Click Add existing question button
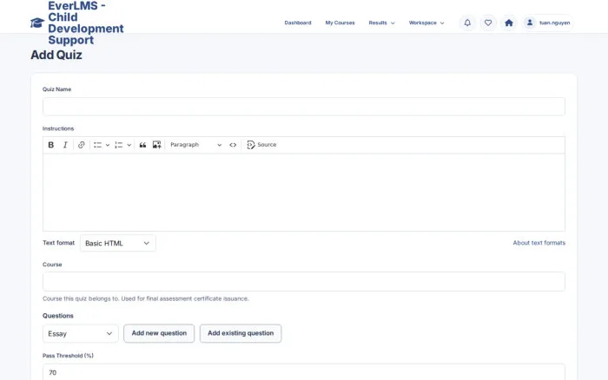Image resolution: width=608 pixels, height=380 pixels. pyautogui.click(x=241, y=333)
